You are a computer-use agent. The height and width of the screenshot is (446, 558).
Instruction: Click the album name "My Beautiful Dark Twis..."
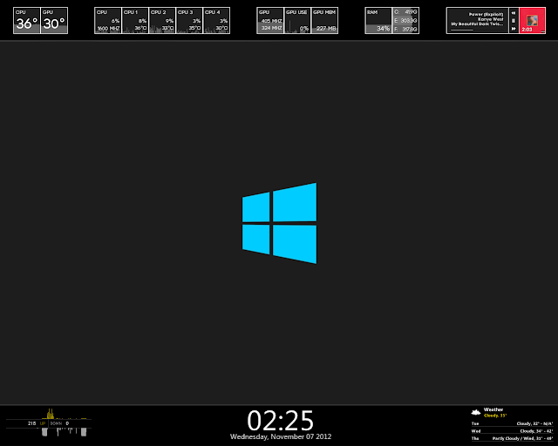click(477, 24)
